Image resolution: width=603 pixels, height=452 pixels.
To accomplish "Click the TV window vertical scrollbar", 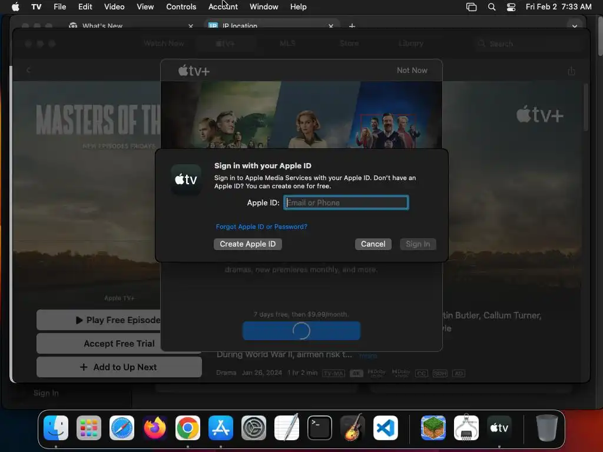I will (x=586, y=108).
